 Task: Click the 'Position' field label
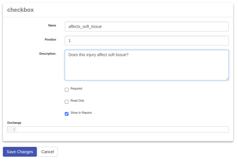pyautogui.click(x=50, y=40)
